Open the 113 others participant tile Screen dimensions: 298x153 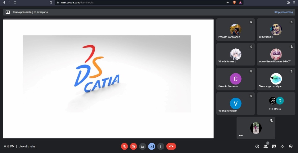(276, 104)
